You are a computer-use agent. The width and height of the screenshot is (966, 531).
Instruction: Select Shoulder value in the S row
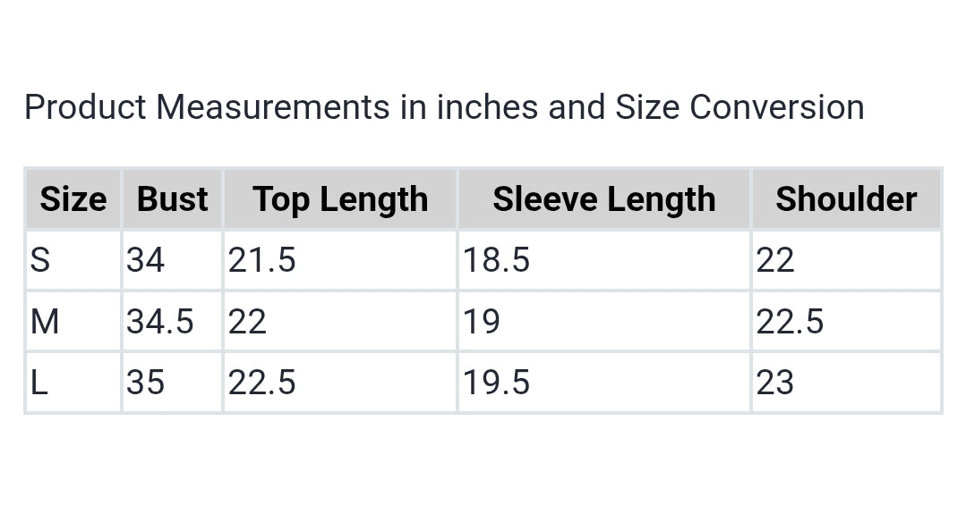(775, 260)
